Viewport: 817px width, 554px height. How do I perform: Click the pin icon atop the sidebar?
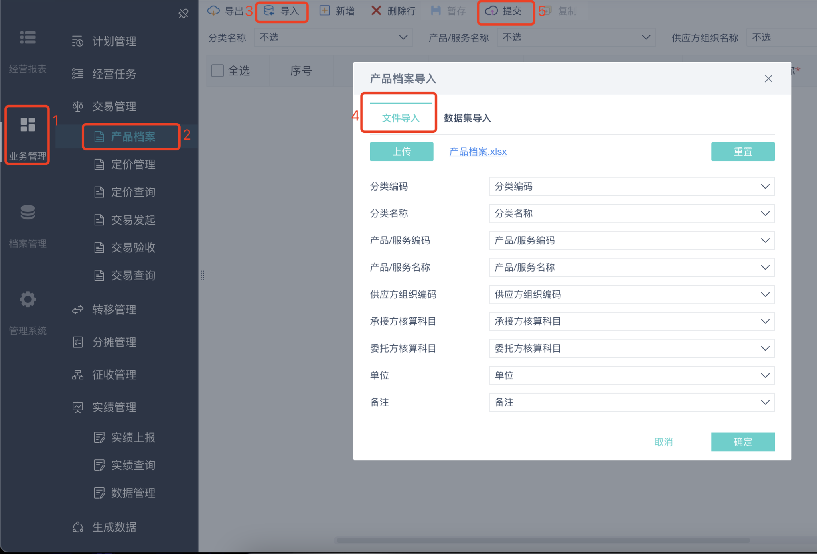[x=183, y=14]
